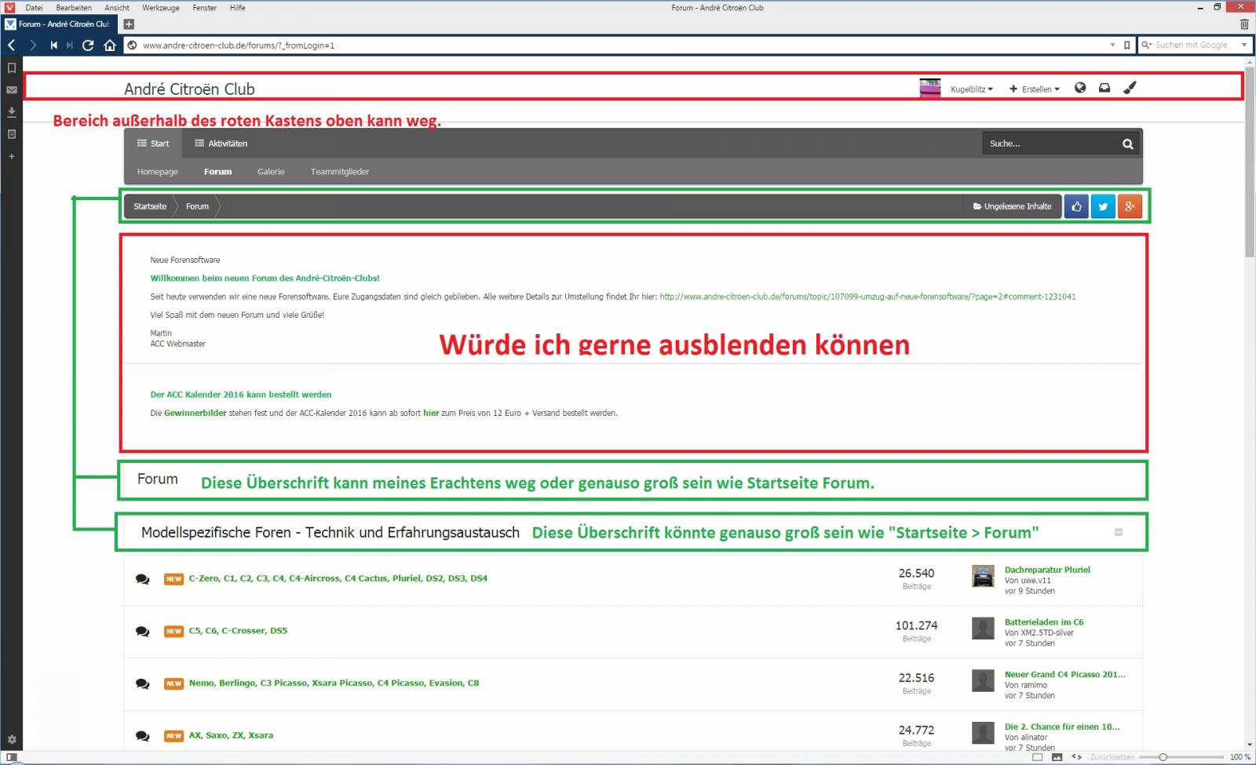The width and height of the screenshot is (1256, 765).
Task: Open the closed-tabs trash icon
Action: 1244,24
